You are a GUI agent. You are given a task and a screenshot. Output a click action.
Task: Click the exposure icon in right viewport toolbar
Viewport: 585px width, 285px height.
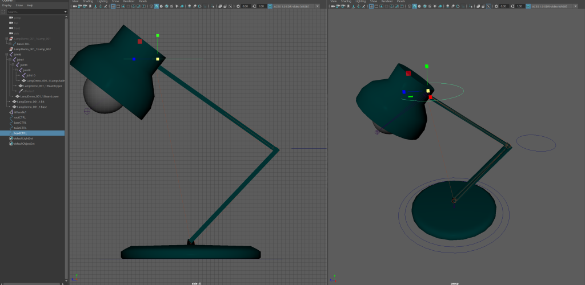tap(497, 6)
